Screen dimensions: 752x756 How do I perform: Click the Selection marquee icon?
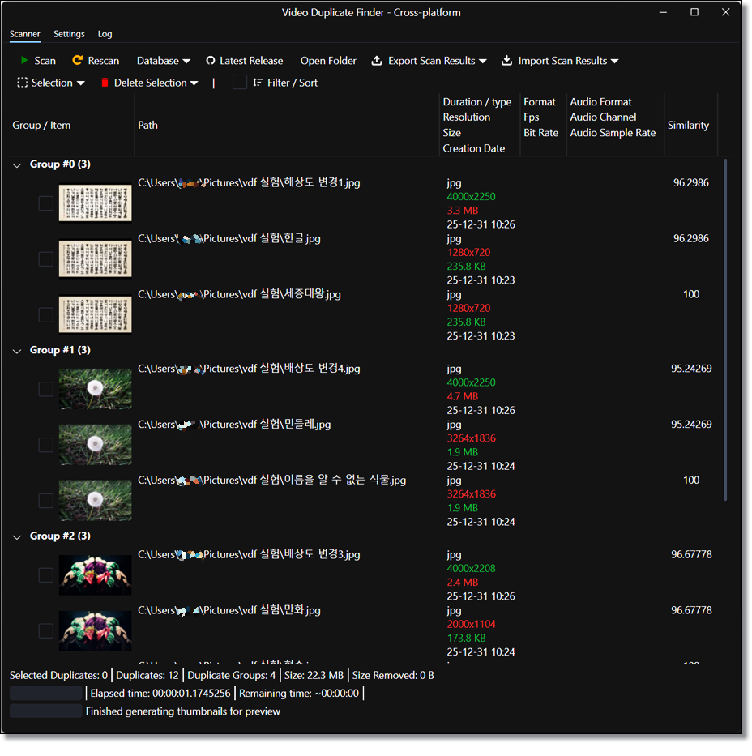point(20,82)
